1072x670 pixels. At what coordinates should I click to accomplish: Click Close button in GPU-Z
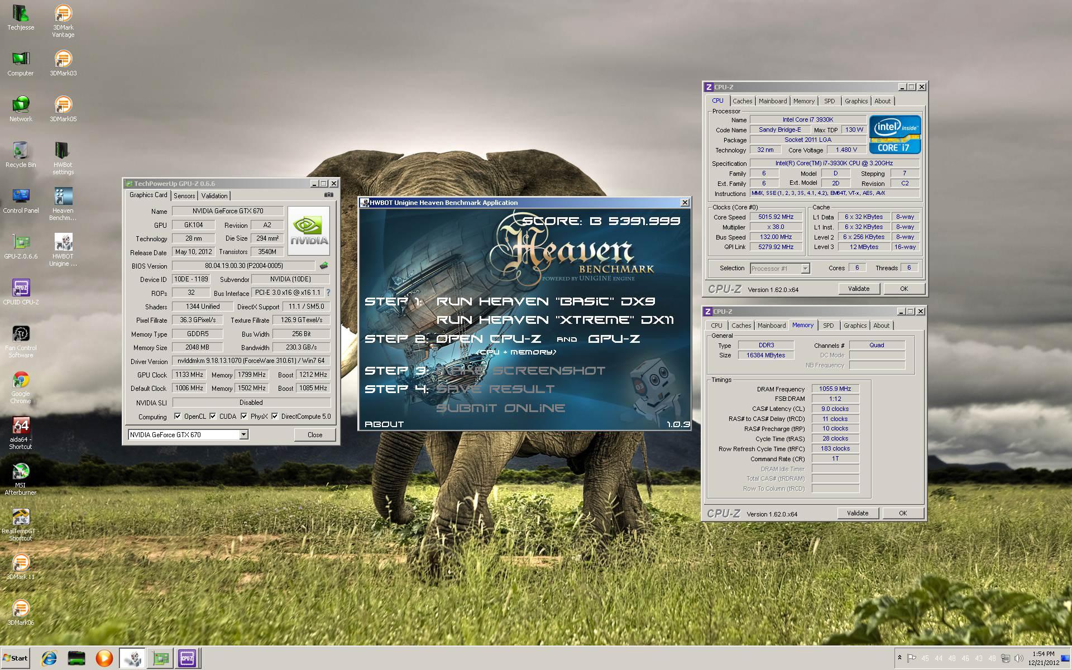[x=315, y=435]
